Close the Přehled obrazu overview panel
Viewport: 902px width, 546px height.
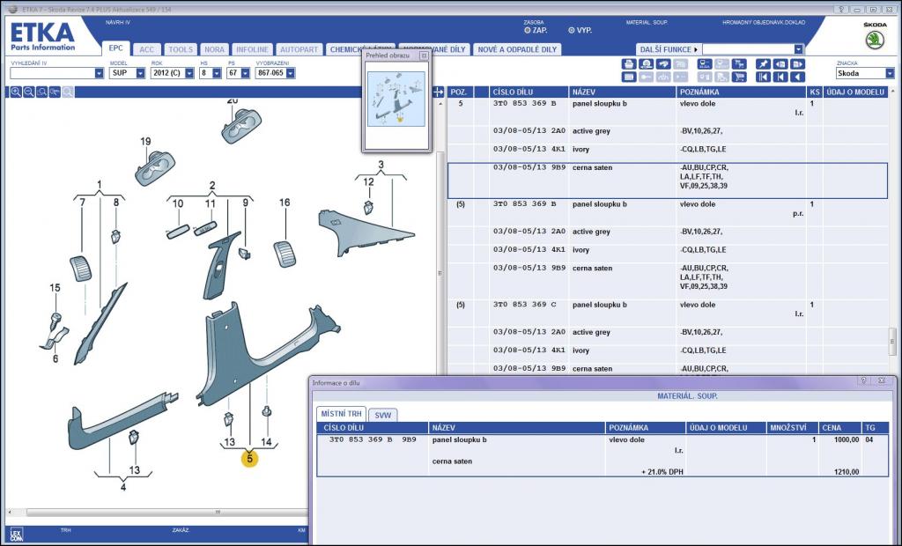pyautogui.click(x=424, y=55)
